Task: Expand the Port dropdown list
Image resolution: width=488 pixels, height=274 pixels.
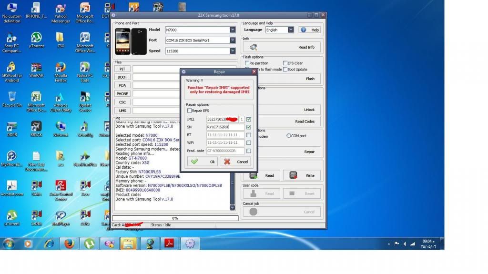Action: pyautogui.click(x=233, y=41)
